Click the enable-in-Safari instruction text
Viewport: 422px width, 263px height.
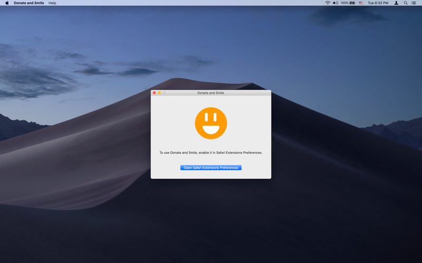point(210,153)
